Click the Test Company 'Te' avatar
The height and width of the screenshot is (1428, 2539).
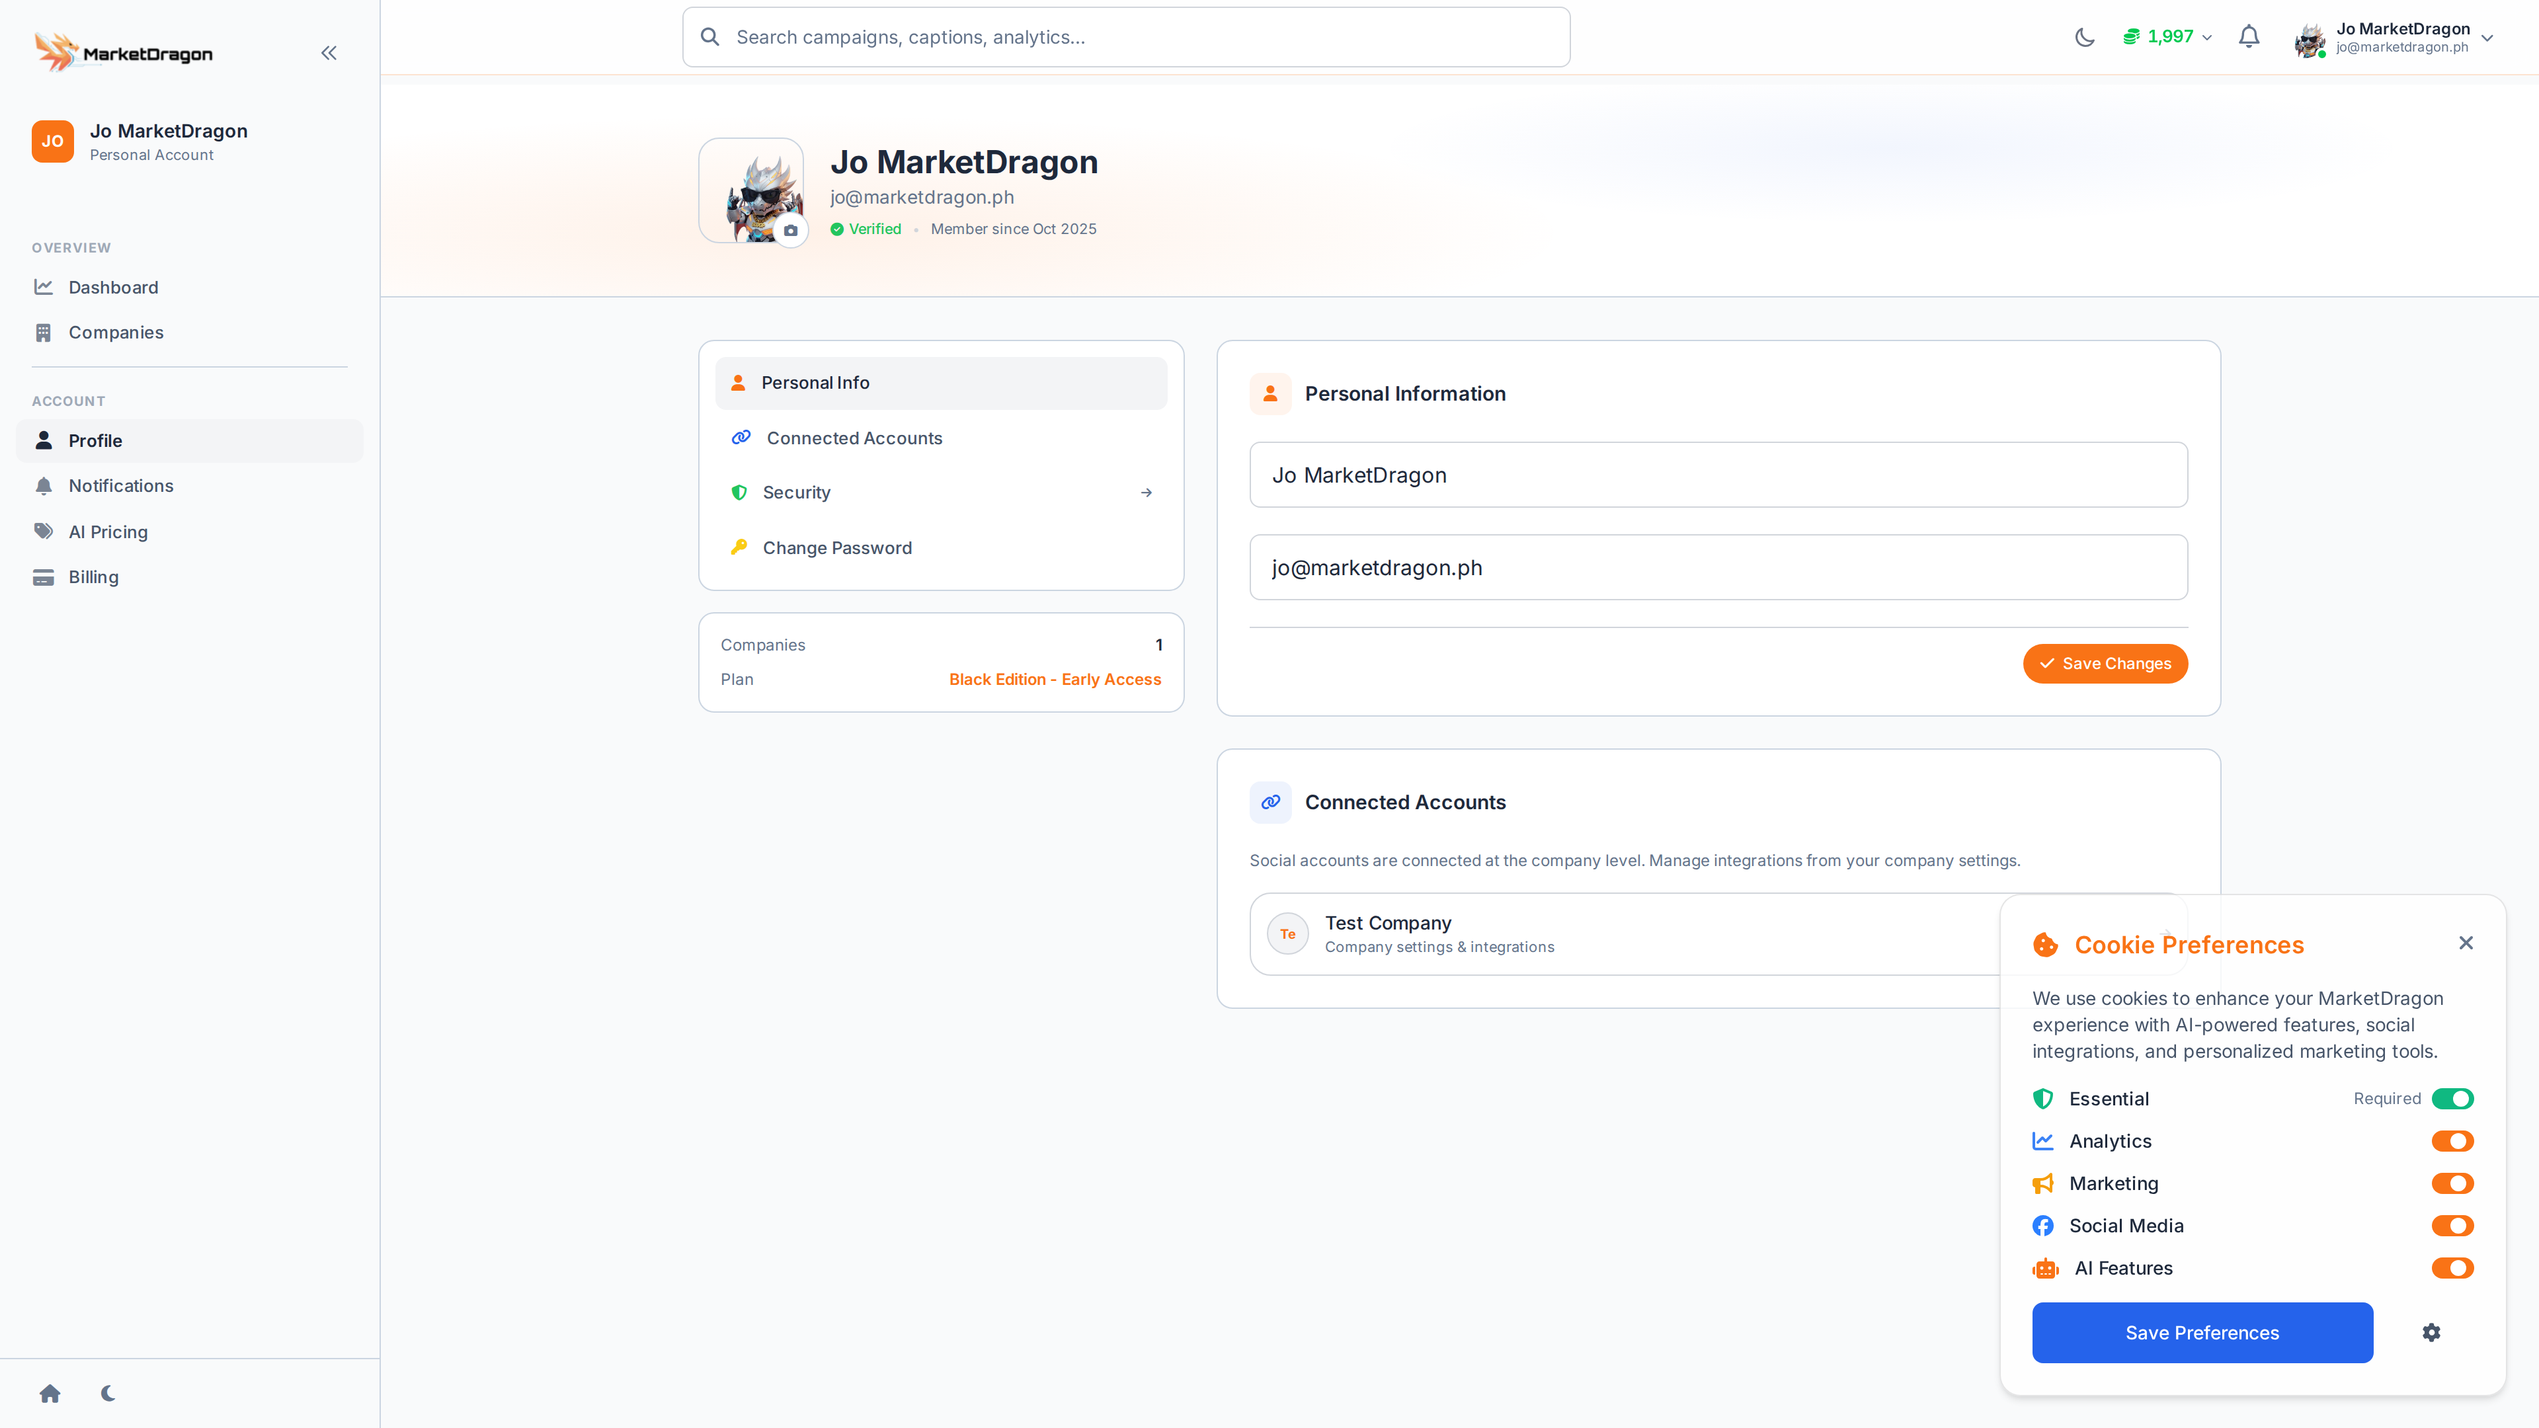pos(1288,934)
